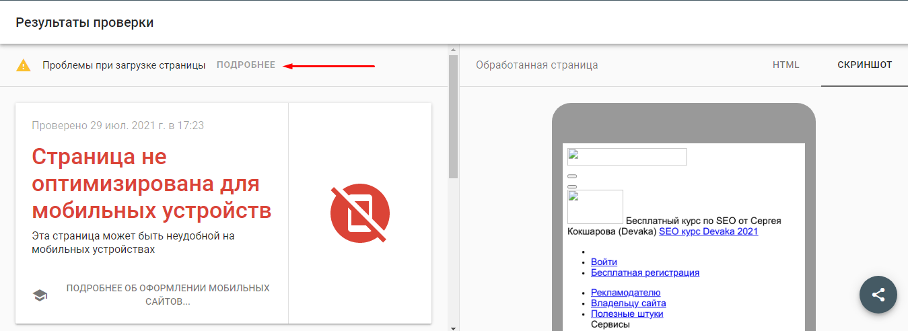Click the top broken image placeholder in preview
This screenshot has height=331, width=908.
(627, 157)
